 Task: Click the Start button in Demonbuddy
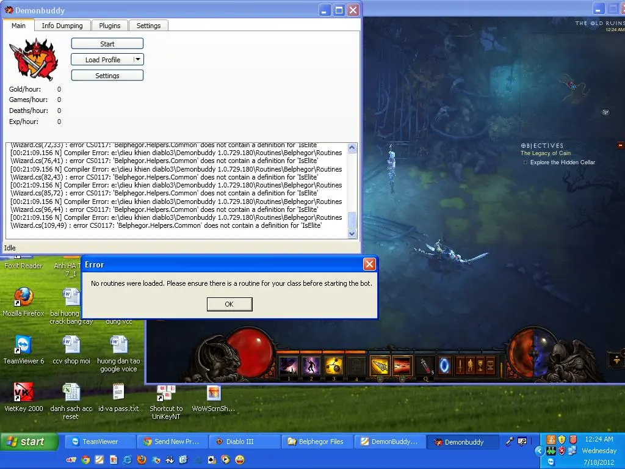click(x=107, y=44)
